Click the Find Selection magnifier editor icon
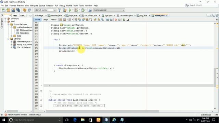 pyautogui.click(x=76, y=20)
